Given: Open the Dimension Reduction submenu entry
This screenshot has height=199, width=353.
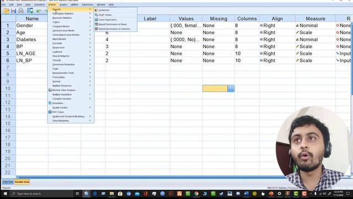Looking at the screenshot, I should (71, 65).
